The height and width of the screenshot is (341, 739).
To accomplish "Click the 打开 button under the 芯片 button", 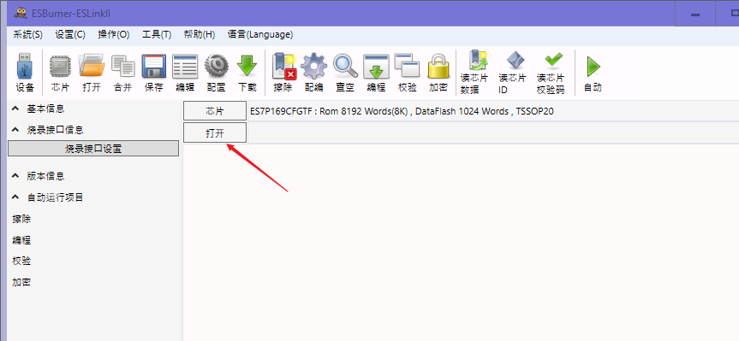I will coord(215,133).
